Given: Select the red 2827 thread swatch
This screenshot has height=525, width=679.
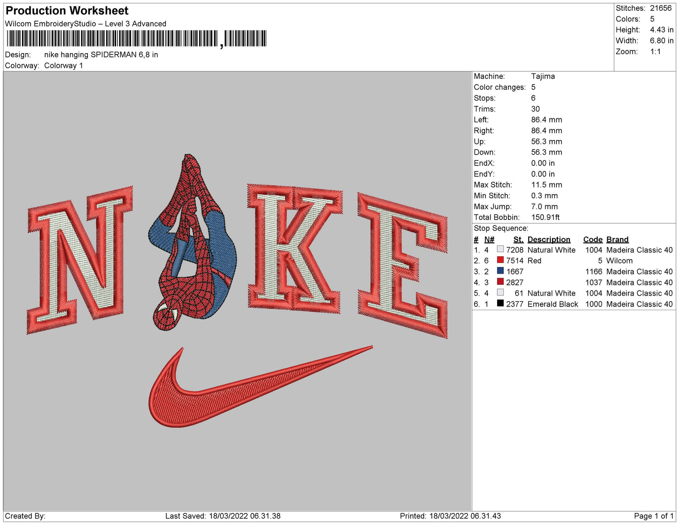Looking at the screenshot, I should pyautogui.click(x=500, y=282).
